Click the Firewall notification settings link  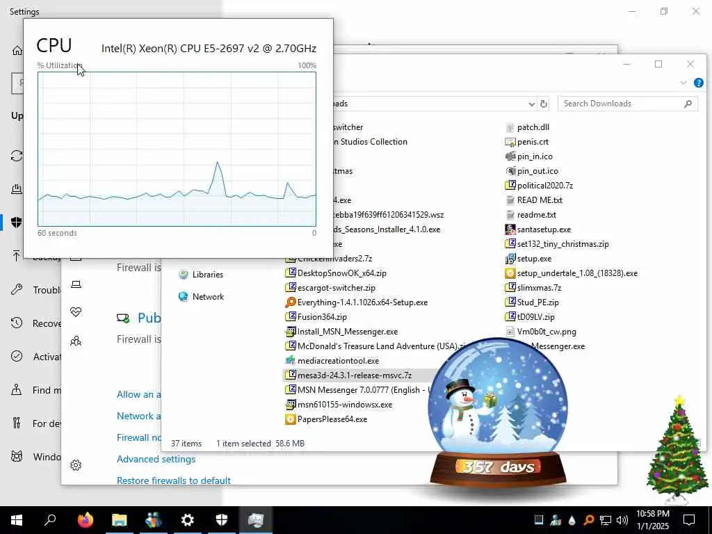[139, 437]
